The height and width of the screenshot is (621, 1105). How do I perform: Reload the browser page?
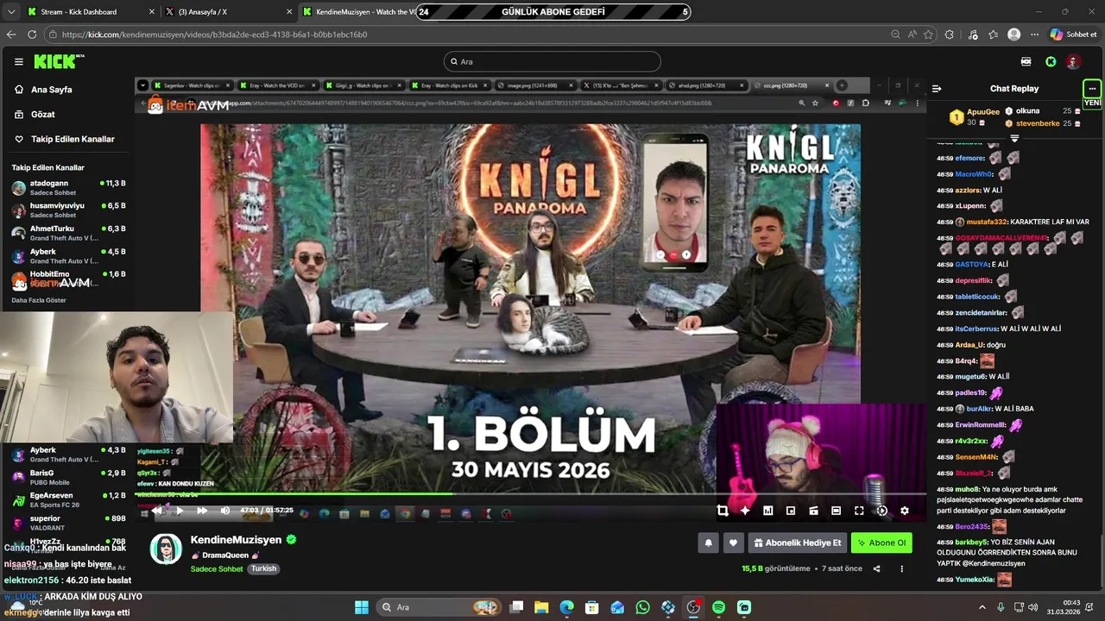tap(32, 34)
